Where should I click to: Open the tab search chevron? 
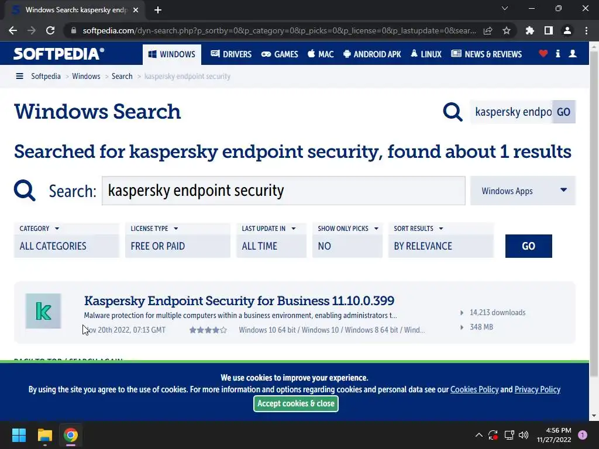(505, 8)
